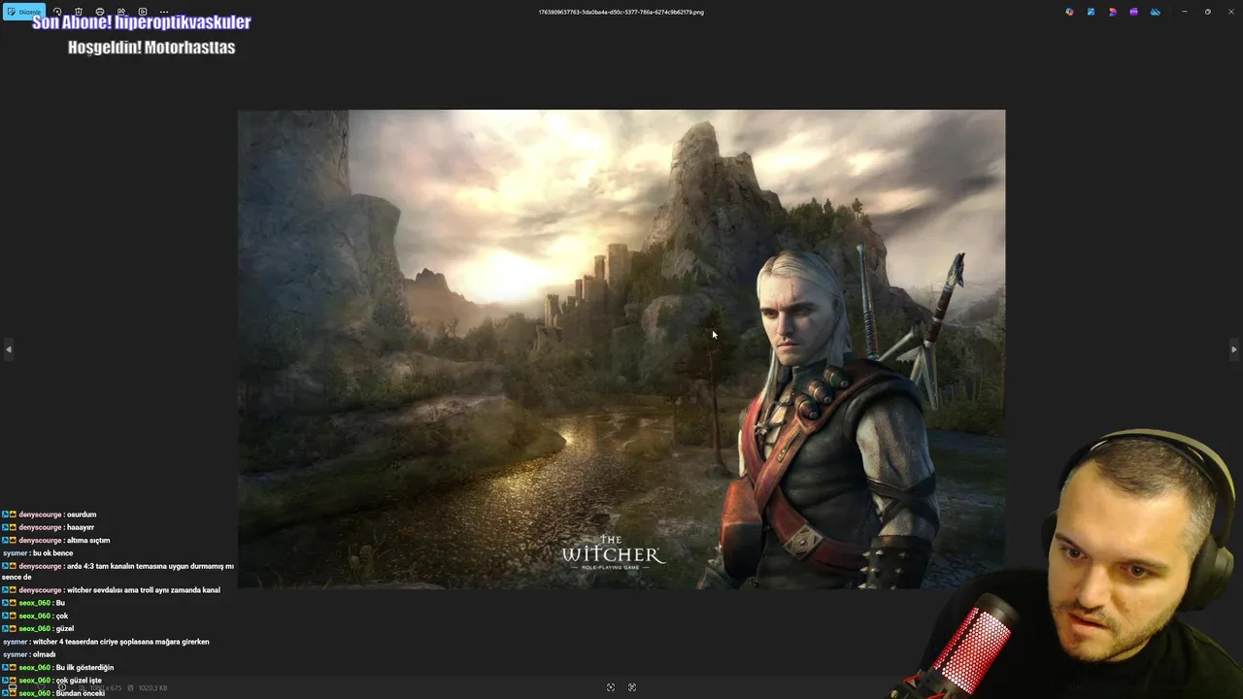Enter full screen view with the expand icon
The image size is (1243, 699).
tap(632, 687)
